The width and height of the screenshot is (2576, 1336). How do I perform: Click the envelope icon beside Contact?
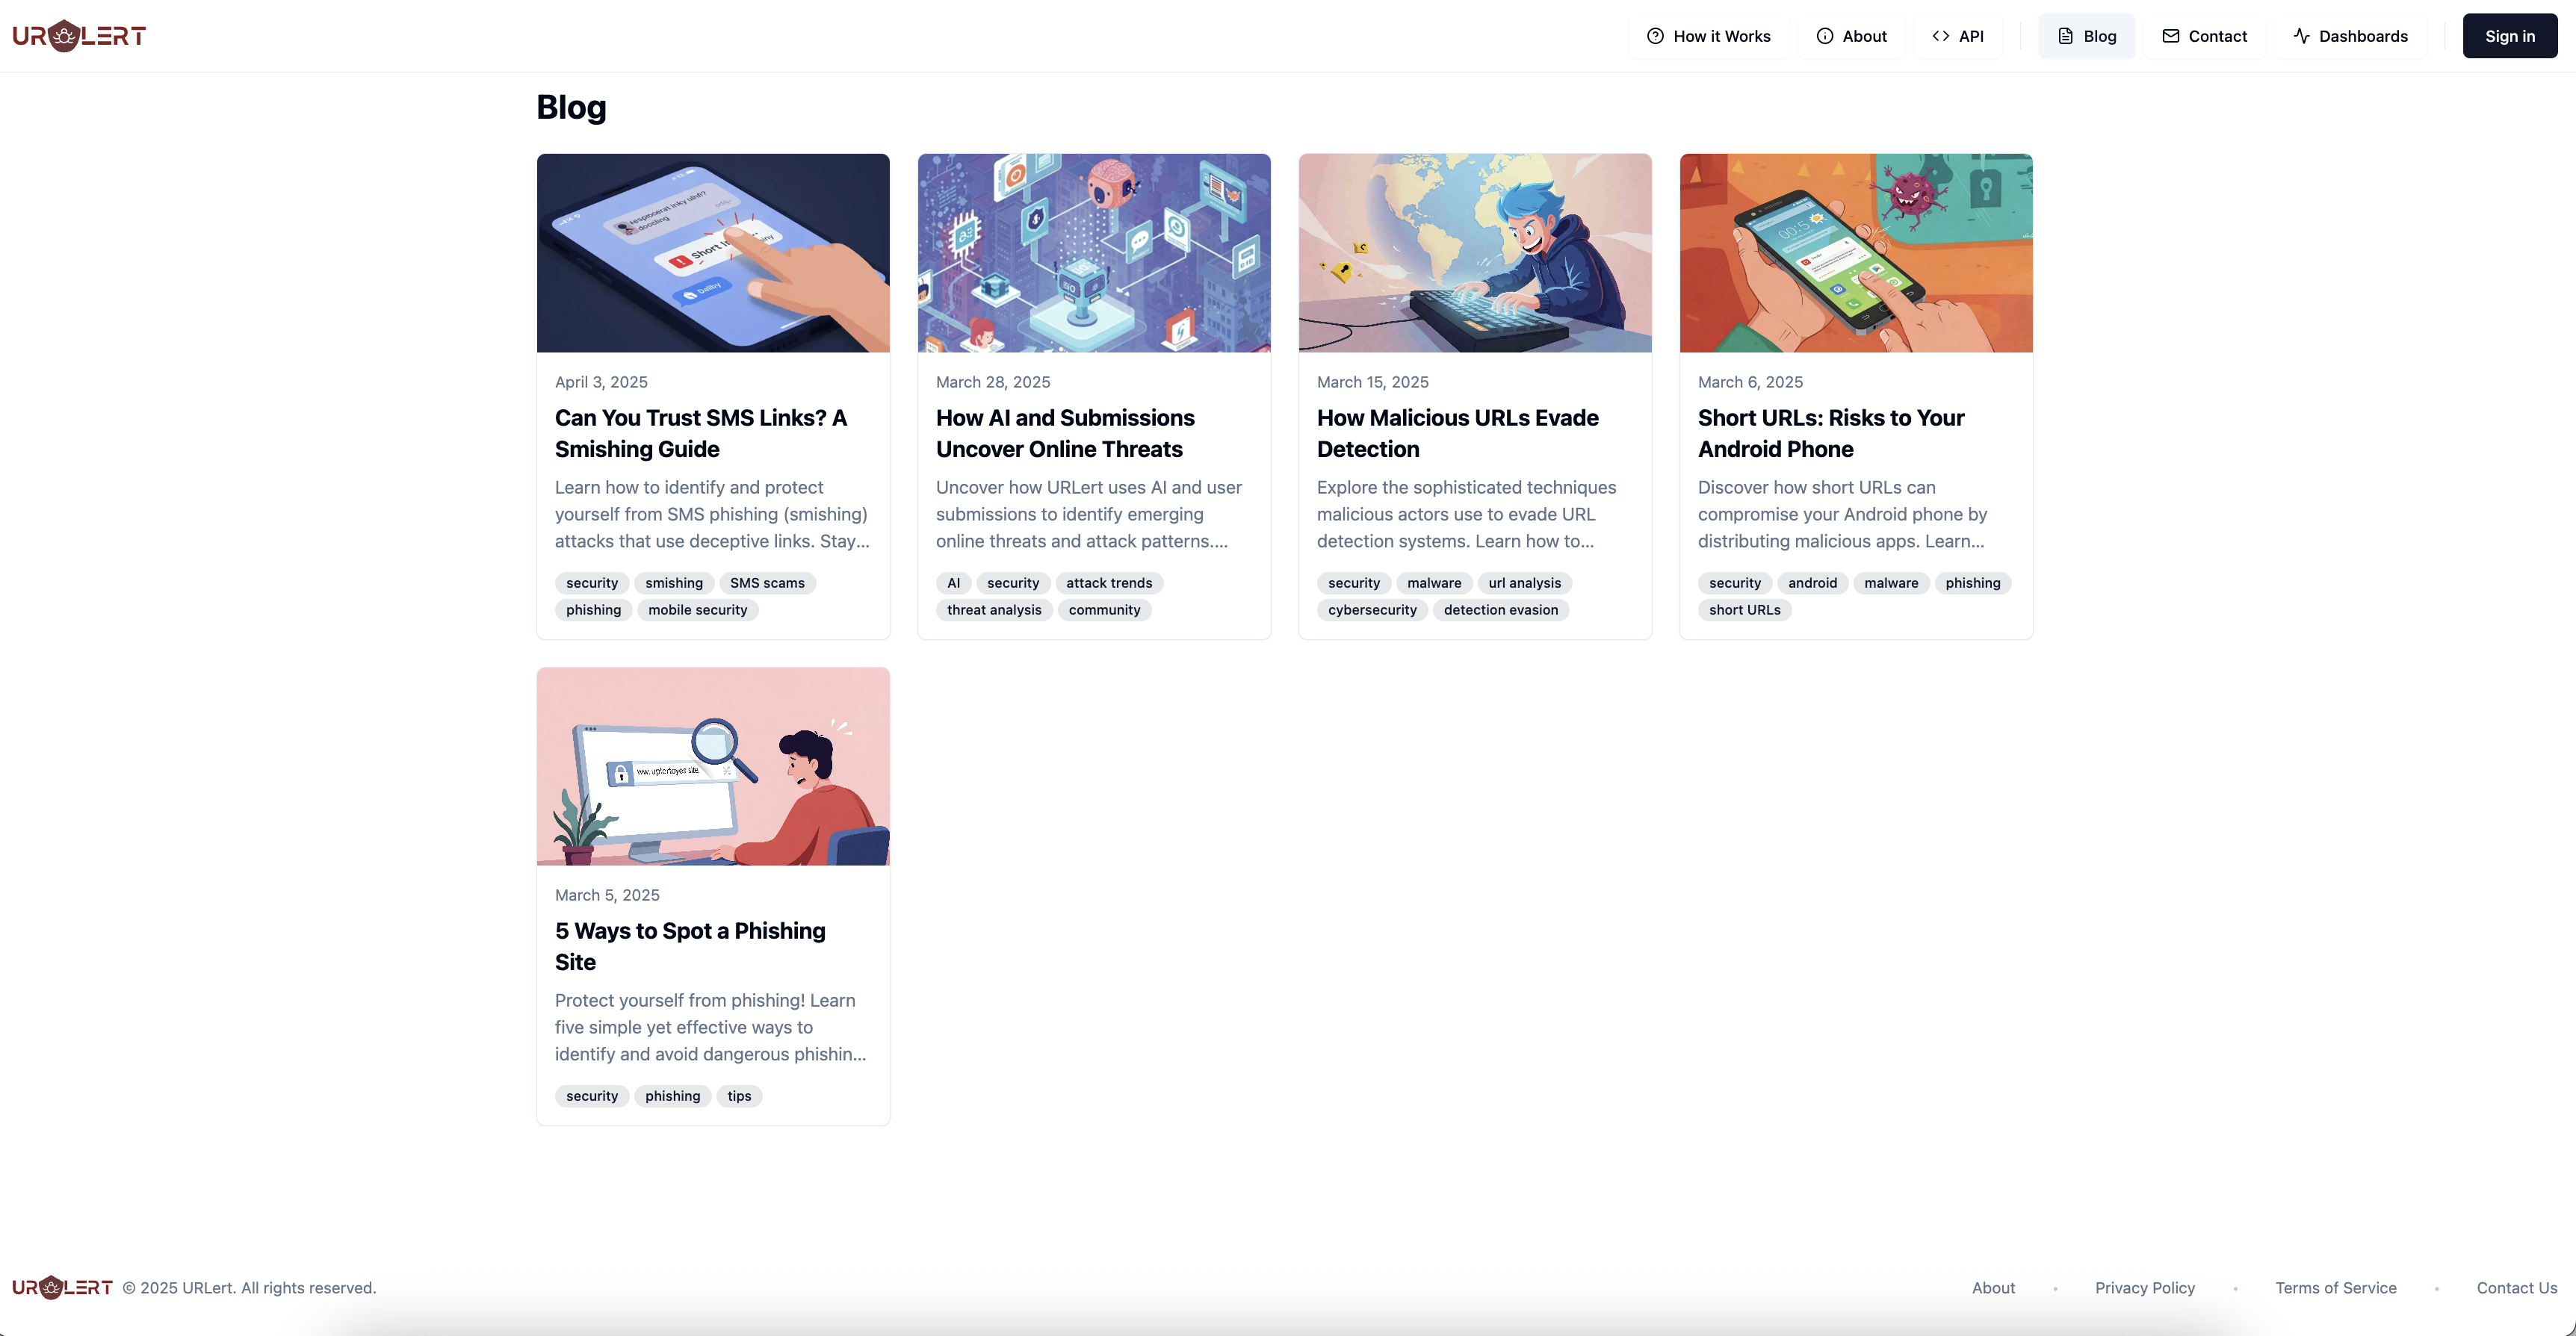[x=2170, y=36]
